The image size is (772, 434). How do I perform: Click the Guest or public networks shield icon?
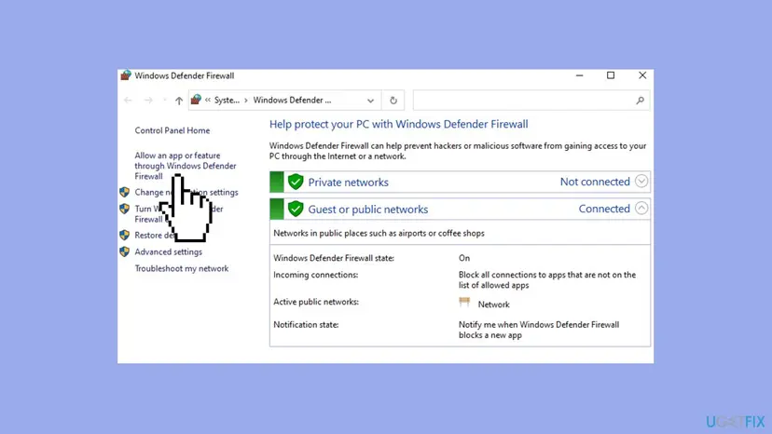click(296, 210)
